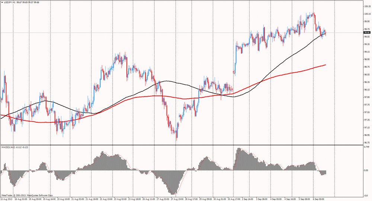Click the MetaTrader MetaQuotes copyright text

(x=27, y=196)
